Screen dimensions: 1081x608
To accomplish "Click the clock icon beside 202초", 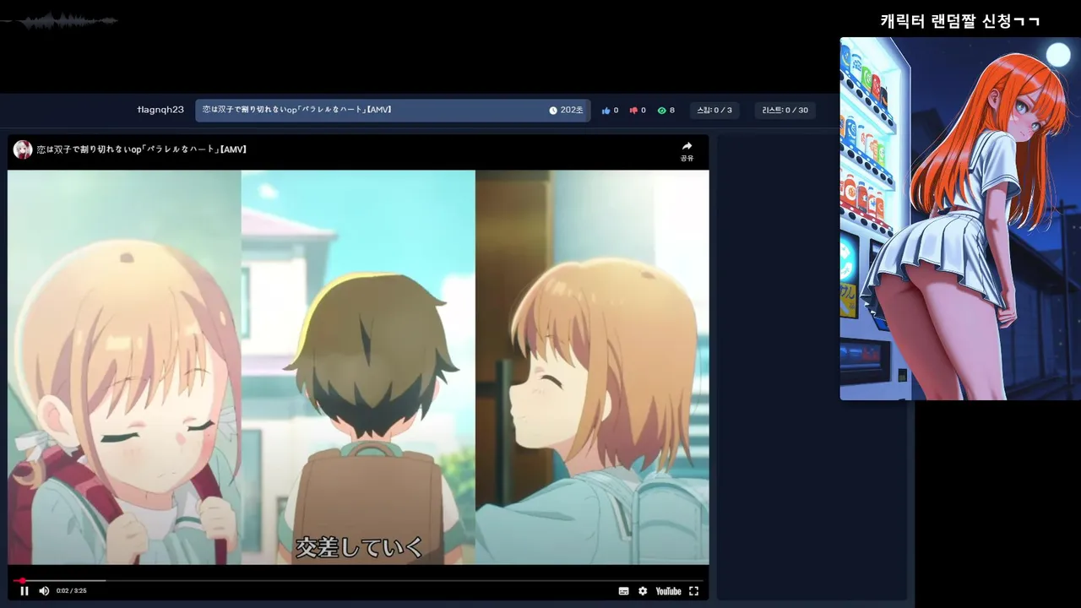I will click(x=553, y=111).
